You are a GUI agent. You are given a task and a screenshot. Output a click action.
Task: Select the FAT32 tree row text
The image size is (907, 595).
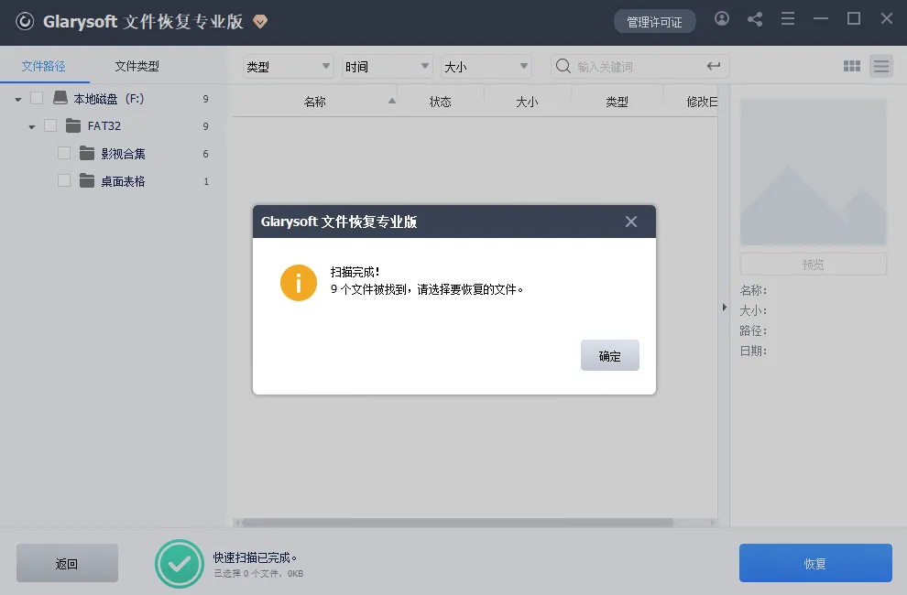104,126
